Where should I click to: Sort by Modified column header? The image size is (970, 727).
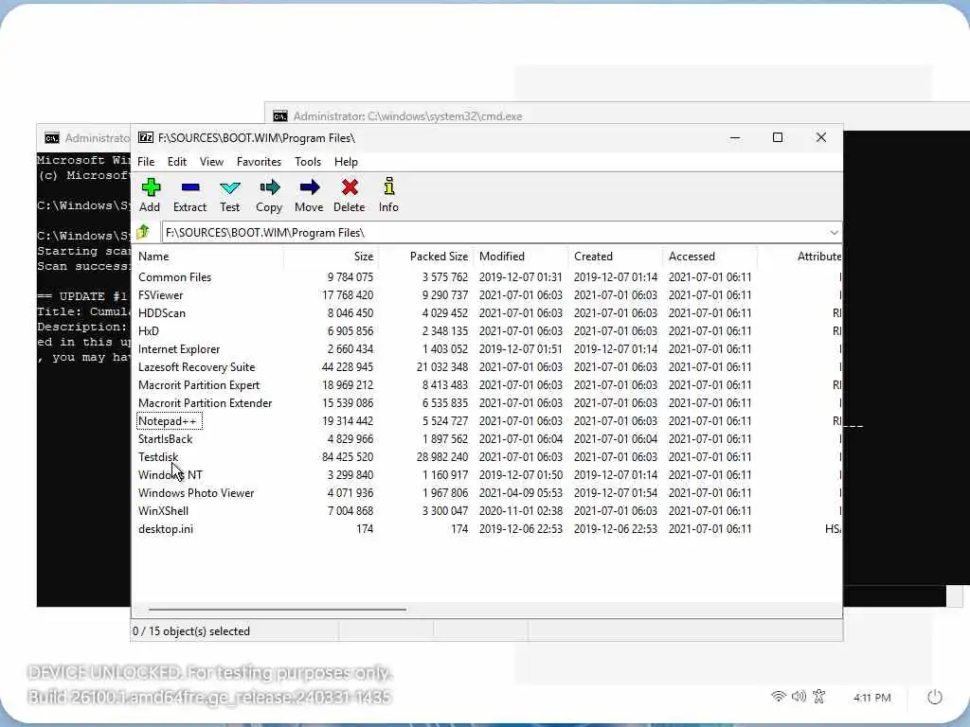coord(522,256)
